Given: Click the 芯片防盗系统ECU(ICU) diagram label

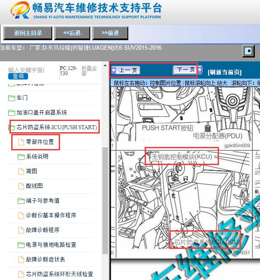Looking at the screenshot, I should (206, 242).
